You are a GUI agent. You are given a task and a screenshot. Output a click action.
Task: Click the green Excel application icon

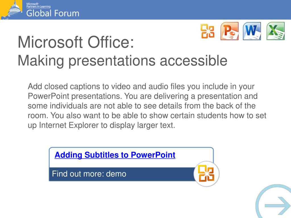(x=276, y=31)
